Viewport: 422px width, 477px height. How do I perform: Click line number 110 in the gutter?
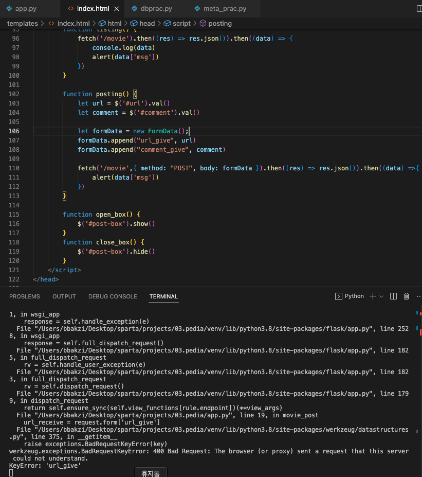(14, 168)
